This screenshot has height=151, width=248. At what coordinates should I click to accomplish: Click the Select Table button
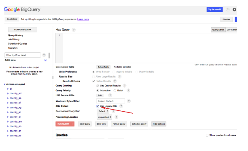pos(103,67)
